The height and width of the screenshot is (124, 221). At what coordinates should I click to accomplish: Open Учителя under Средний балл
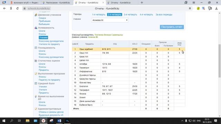tap(43, 90)
